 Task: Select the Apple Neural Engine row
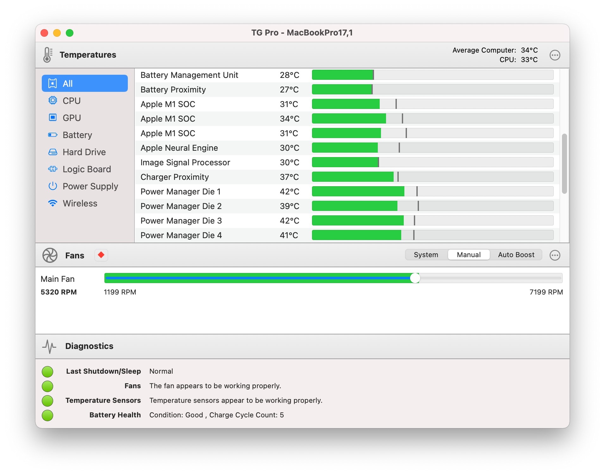pyautogui.click(x=347, y=148)
